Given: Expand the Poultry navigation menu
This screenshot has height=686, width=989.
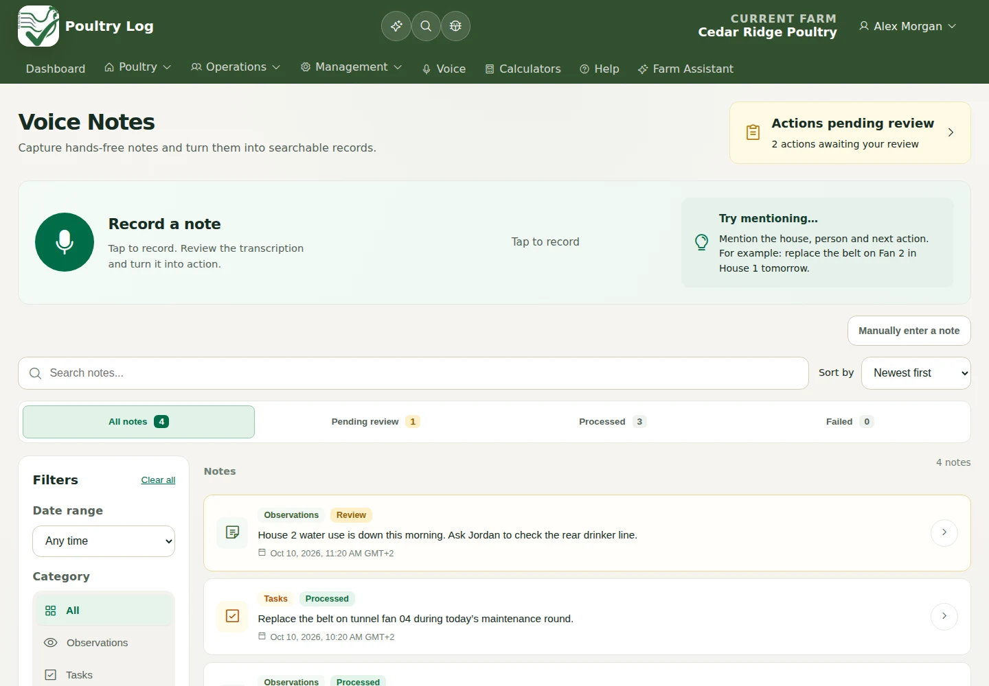Looking at the screenshot, I should [x=137, y=67].
